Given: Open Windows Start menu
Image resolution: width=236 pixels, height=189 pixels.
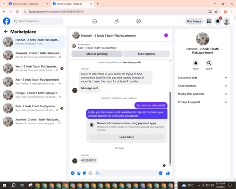Looking at the screenshot, I should [x=4, y=185].
